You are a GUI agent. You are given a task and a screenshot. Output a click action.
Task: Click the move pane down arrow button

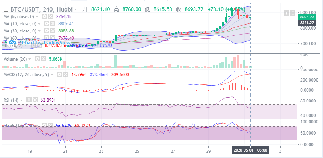pyautogui.click(x=287, y=13)
